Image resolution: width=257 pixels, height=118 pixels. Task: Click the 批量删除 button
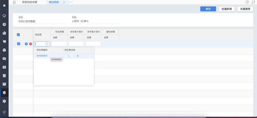[x=245, y=9]
